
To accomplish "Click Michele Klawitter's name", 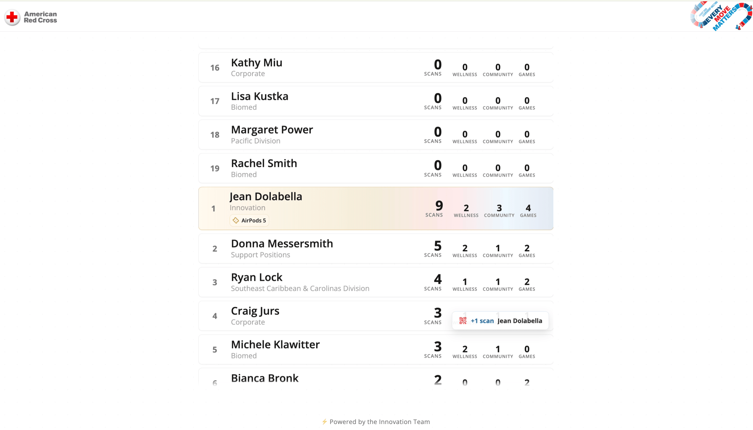I will point(275,345).
